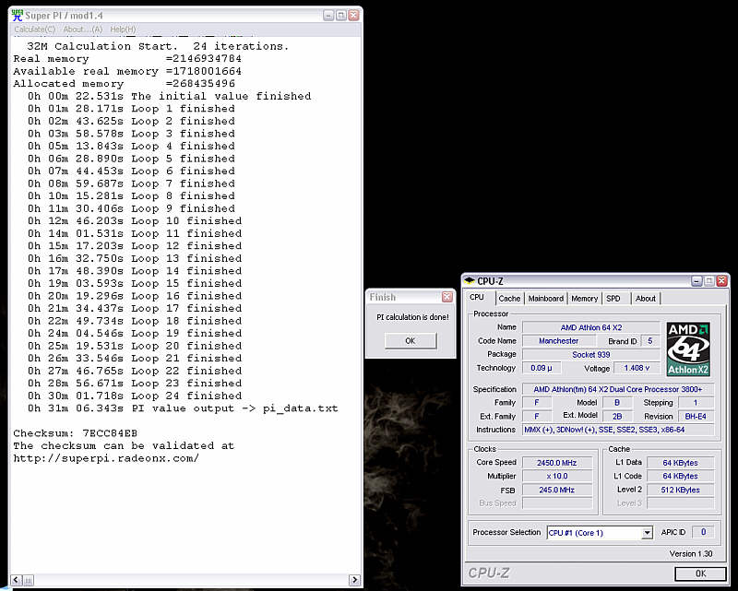
Task: Click the Instructions MMX SSE field
Action: pyautogui.click(x=617, y=430)
